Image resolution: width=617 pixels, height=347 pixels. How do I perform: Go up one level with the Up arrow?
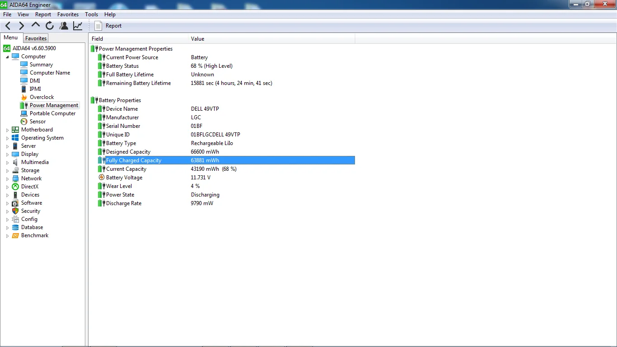click(36, 25)
